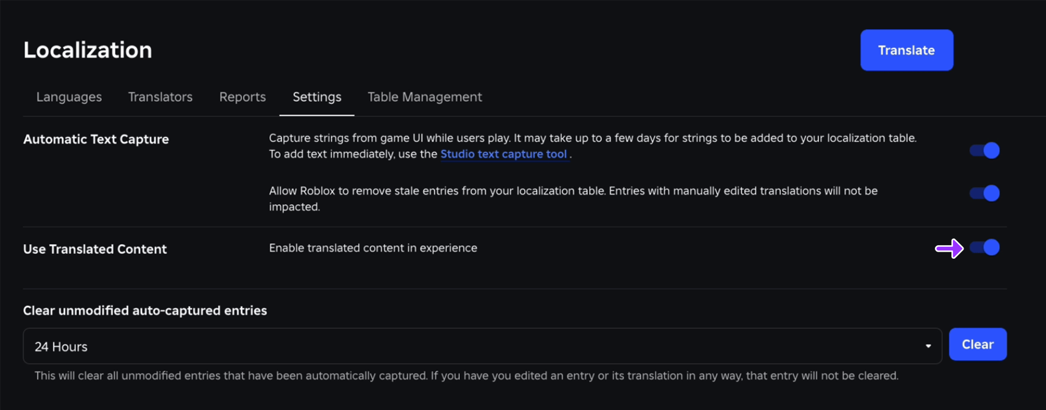Click the small caret arrow in the dropdown
Viewport: 1046px width, 410px height.
(x=928, y=346)
